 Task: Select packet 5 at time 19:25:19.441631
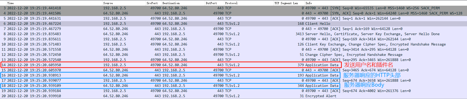233,18
